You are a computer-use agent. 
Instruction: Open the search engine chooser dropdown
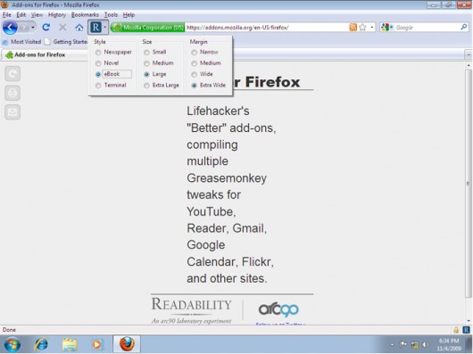(x=387, y=28)
